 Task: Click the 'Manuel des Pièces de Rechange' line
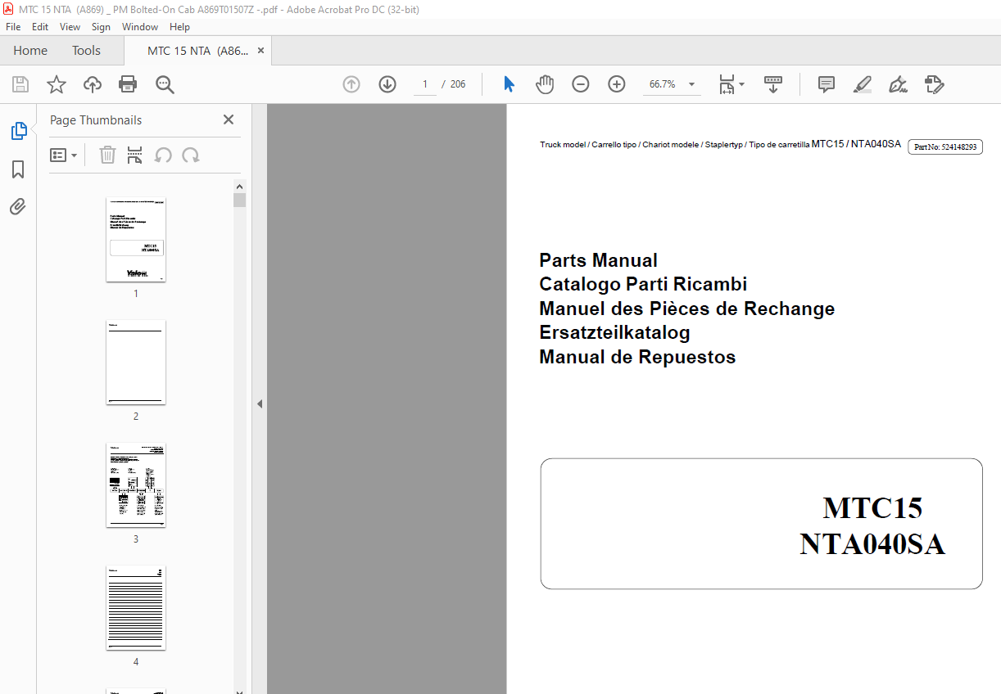[x=687, y=309]
